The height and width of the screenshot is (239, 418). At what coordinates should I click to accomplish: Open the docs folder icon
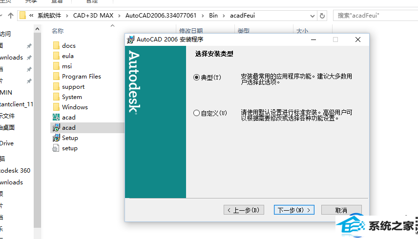[56, 45]
